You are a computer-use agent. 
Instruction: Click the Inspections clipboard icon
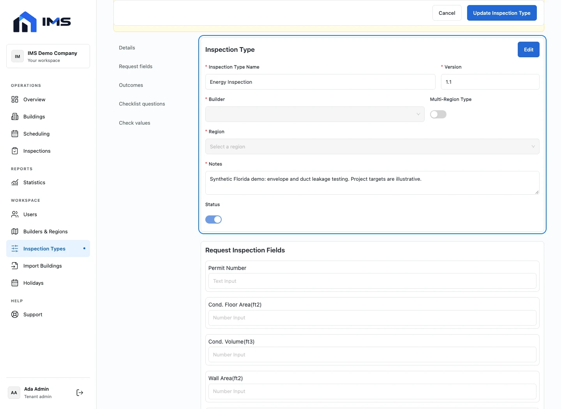click(x=15, y=151)
